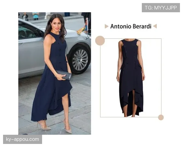183x147 pixels.
Task: Click the large beige circle on frame corner
Action: [100, 40]
